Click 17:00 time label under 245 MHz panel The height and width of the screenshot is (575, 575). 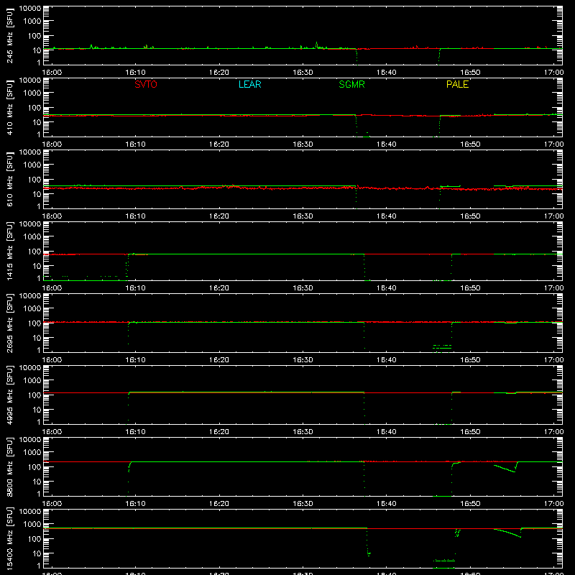coord(553,73)
